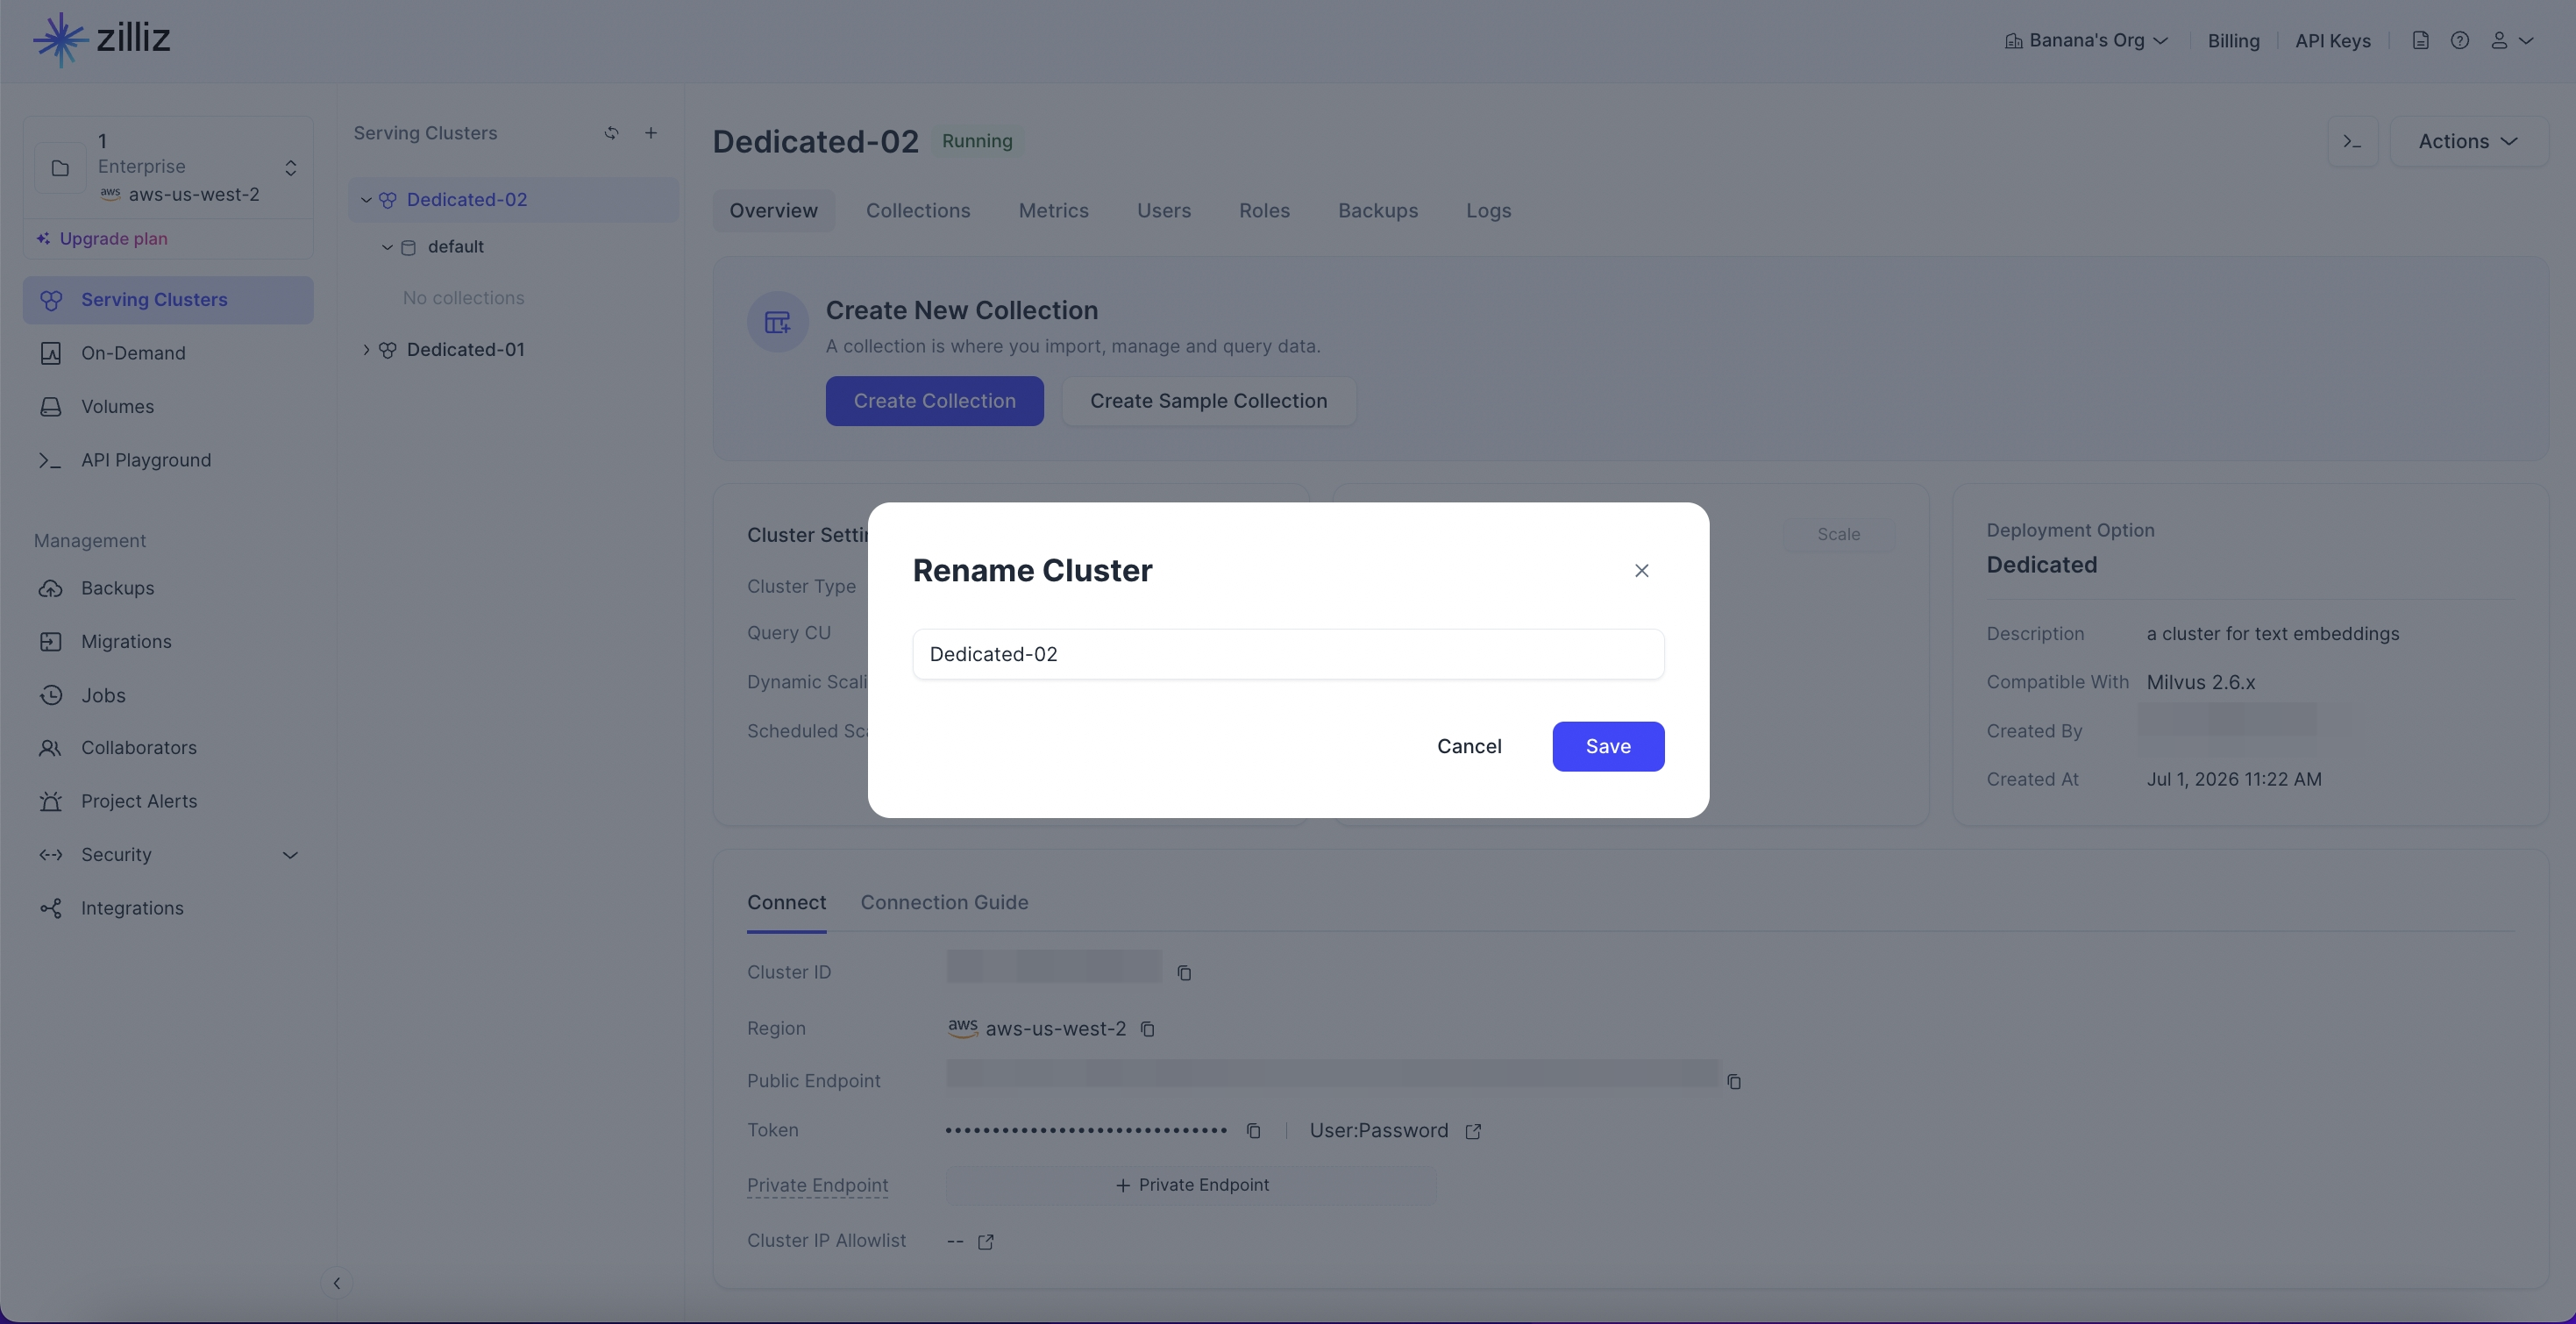Copy the Cluster ID

coord(1184,973)
